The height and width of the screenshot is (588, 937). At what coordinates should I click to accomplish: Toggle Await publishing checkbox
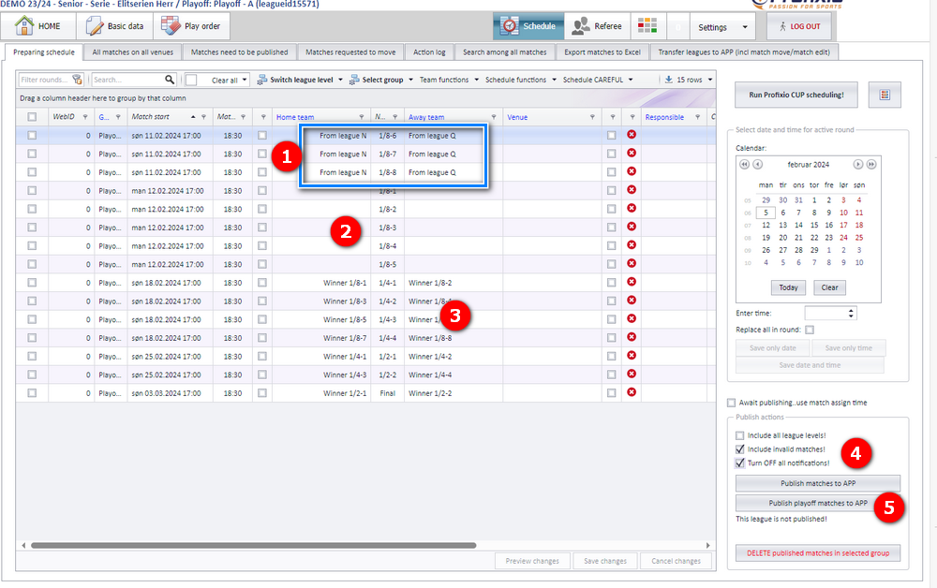coord(732,403)
